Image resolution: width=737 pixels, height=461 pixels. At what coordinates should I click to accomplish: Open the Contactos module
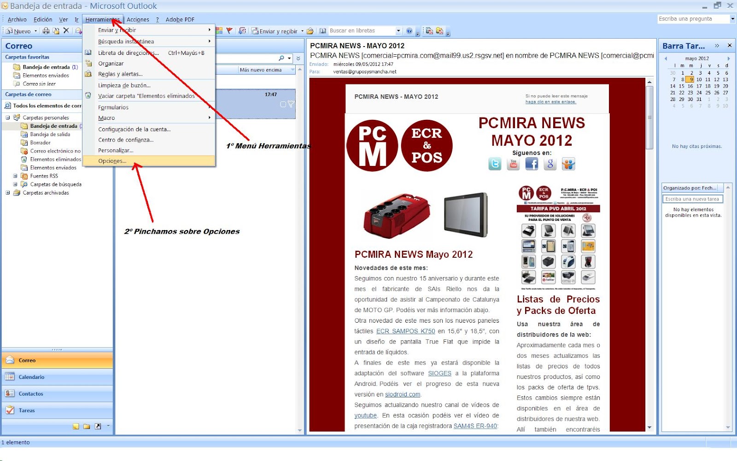tap(57, 394)
